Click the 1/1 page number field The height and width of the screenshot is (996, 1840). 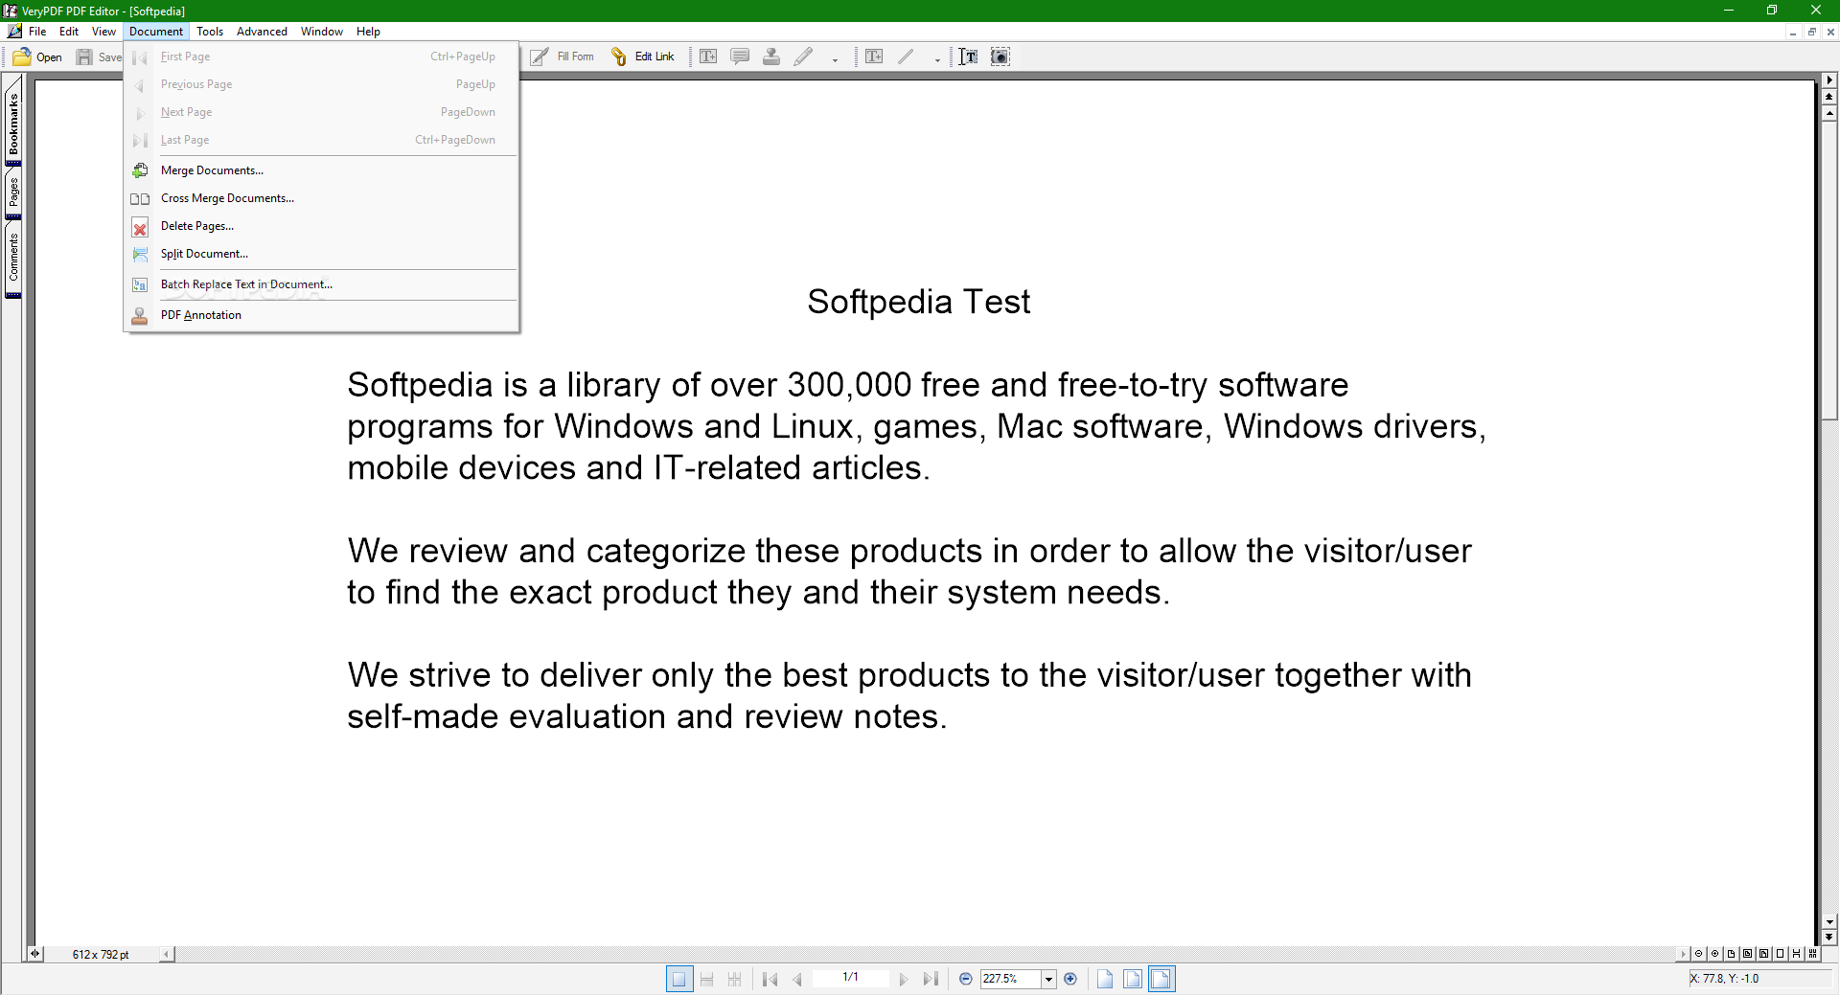click(x=850, y=978)
